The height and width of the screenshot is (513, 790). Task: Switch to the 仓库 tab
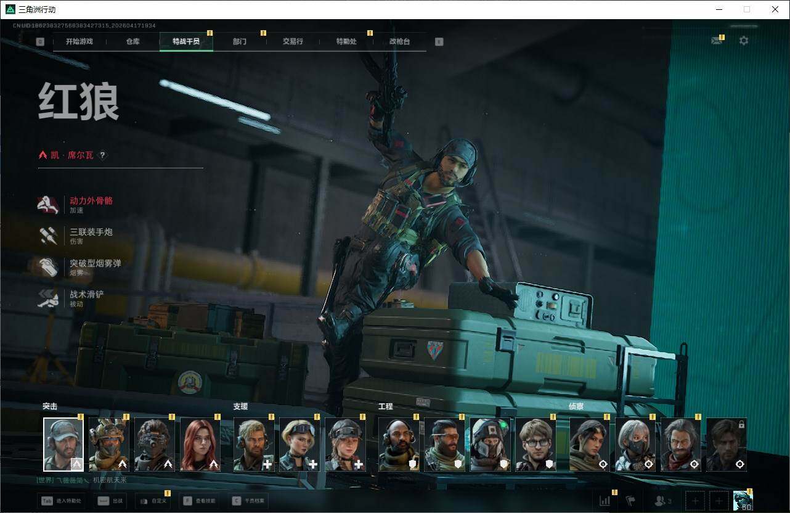(132, 41)
